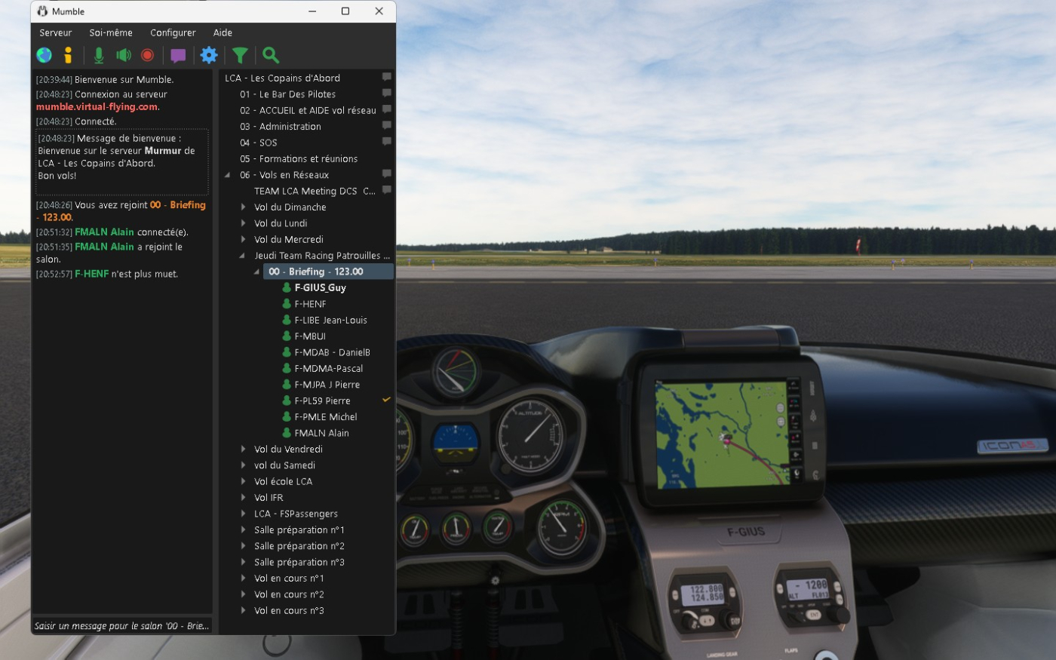Open server information via yellow info icon

pyautogui.click(x=68, y=55)
